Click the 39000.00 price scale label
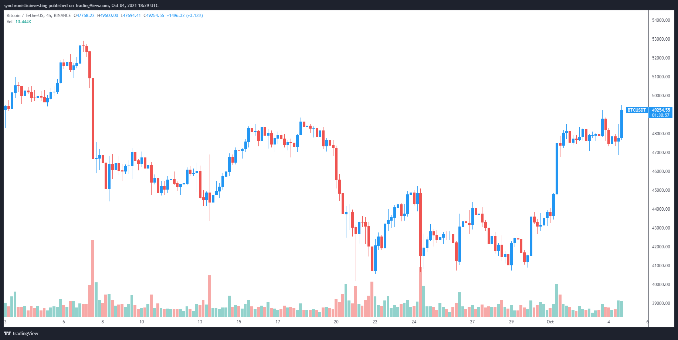678x340 pixels. [x=661, y=303]
